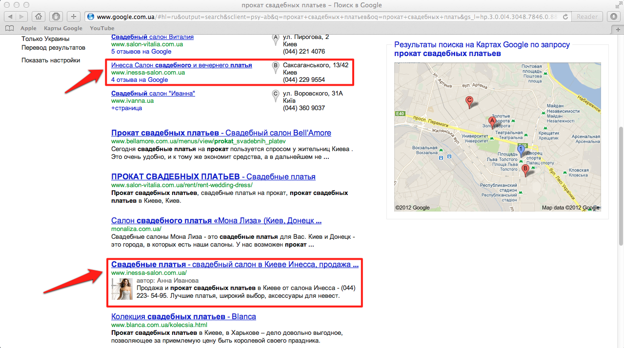624x348 pixels.
Task: Open ПРОКАТ СВАДЕБНЫХ ПЛАТЬЕВ - Свадебные платья result
Action: pyautogui.click(x=213, y=177)
